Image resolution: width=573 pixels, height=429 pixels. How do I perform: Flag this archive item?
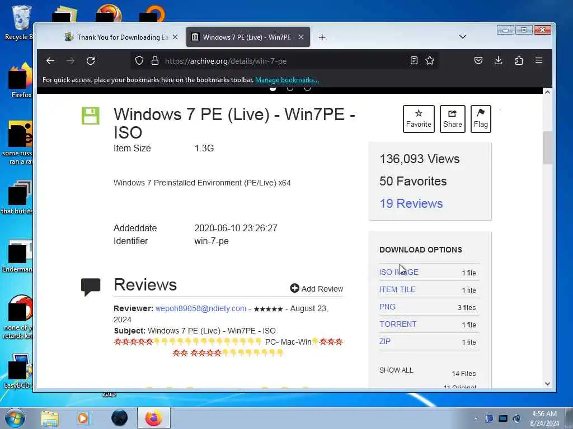[x=481, y=119]
